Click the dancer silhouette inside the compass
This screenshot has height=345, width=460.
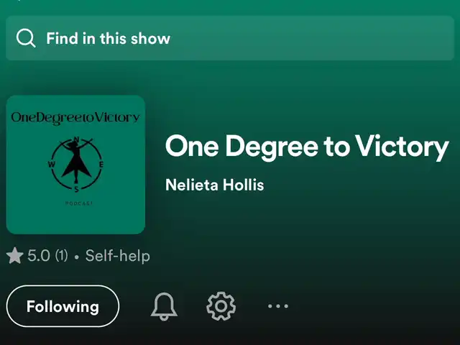(76, 160)
